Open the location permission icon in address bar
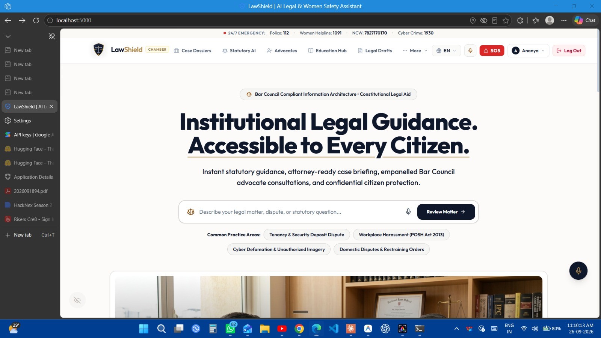The image size is (601, 338). [473, 20]
